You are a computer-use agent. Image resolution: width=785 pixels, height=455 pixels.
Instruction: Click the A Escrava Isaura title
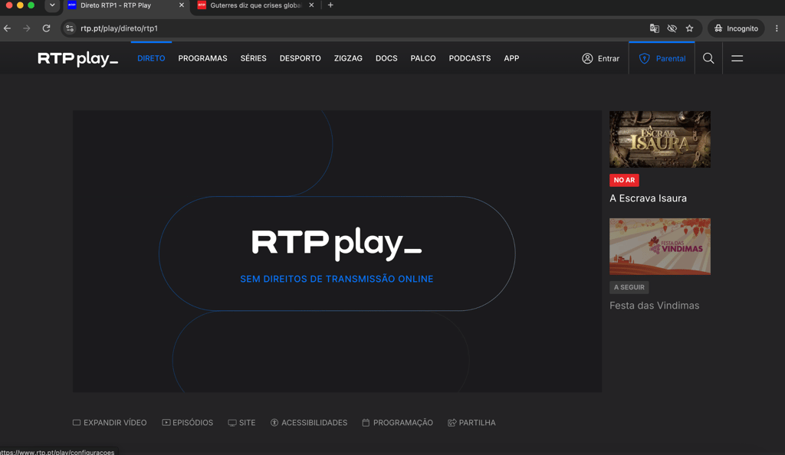click(648, 198)
